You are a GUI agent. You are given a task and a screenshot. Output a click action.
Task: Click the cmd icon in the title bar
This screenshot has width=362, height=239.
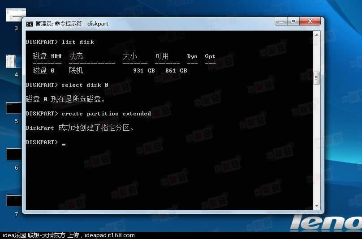pos(30,24)
